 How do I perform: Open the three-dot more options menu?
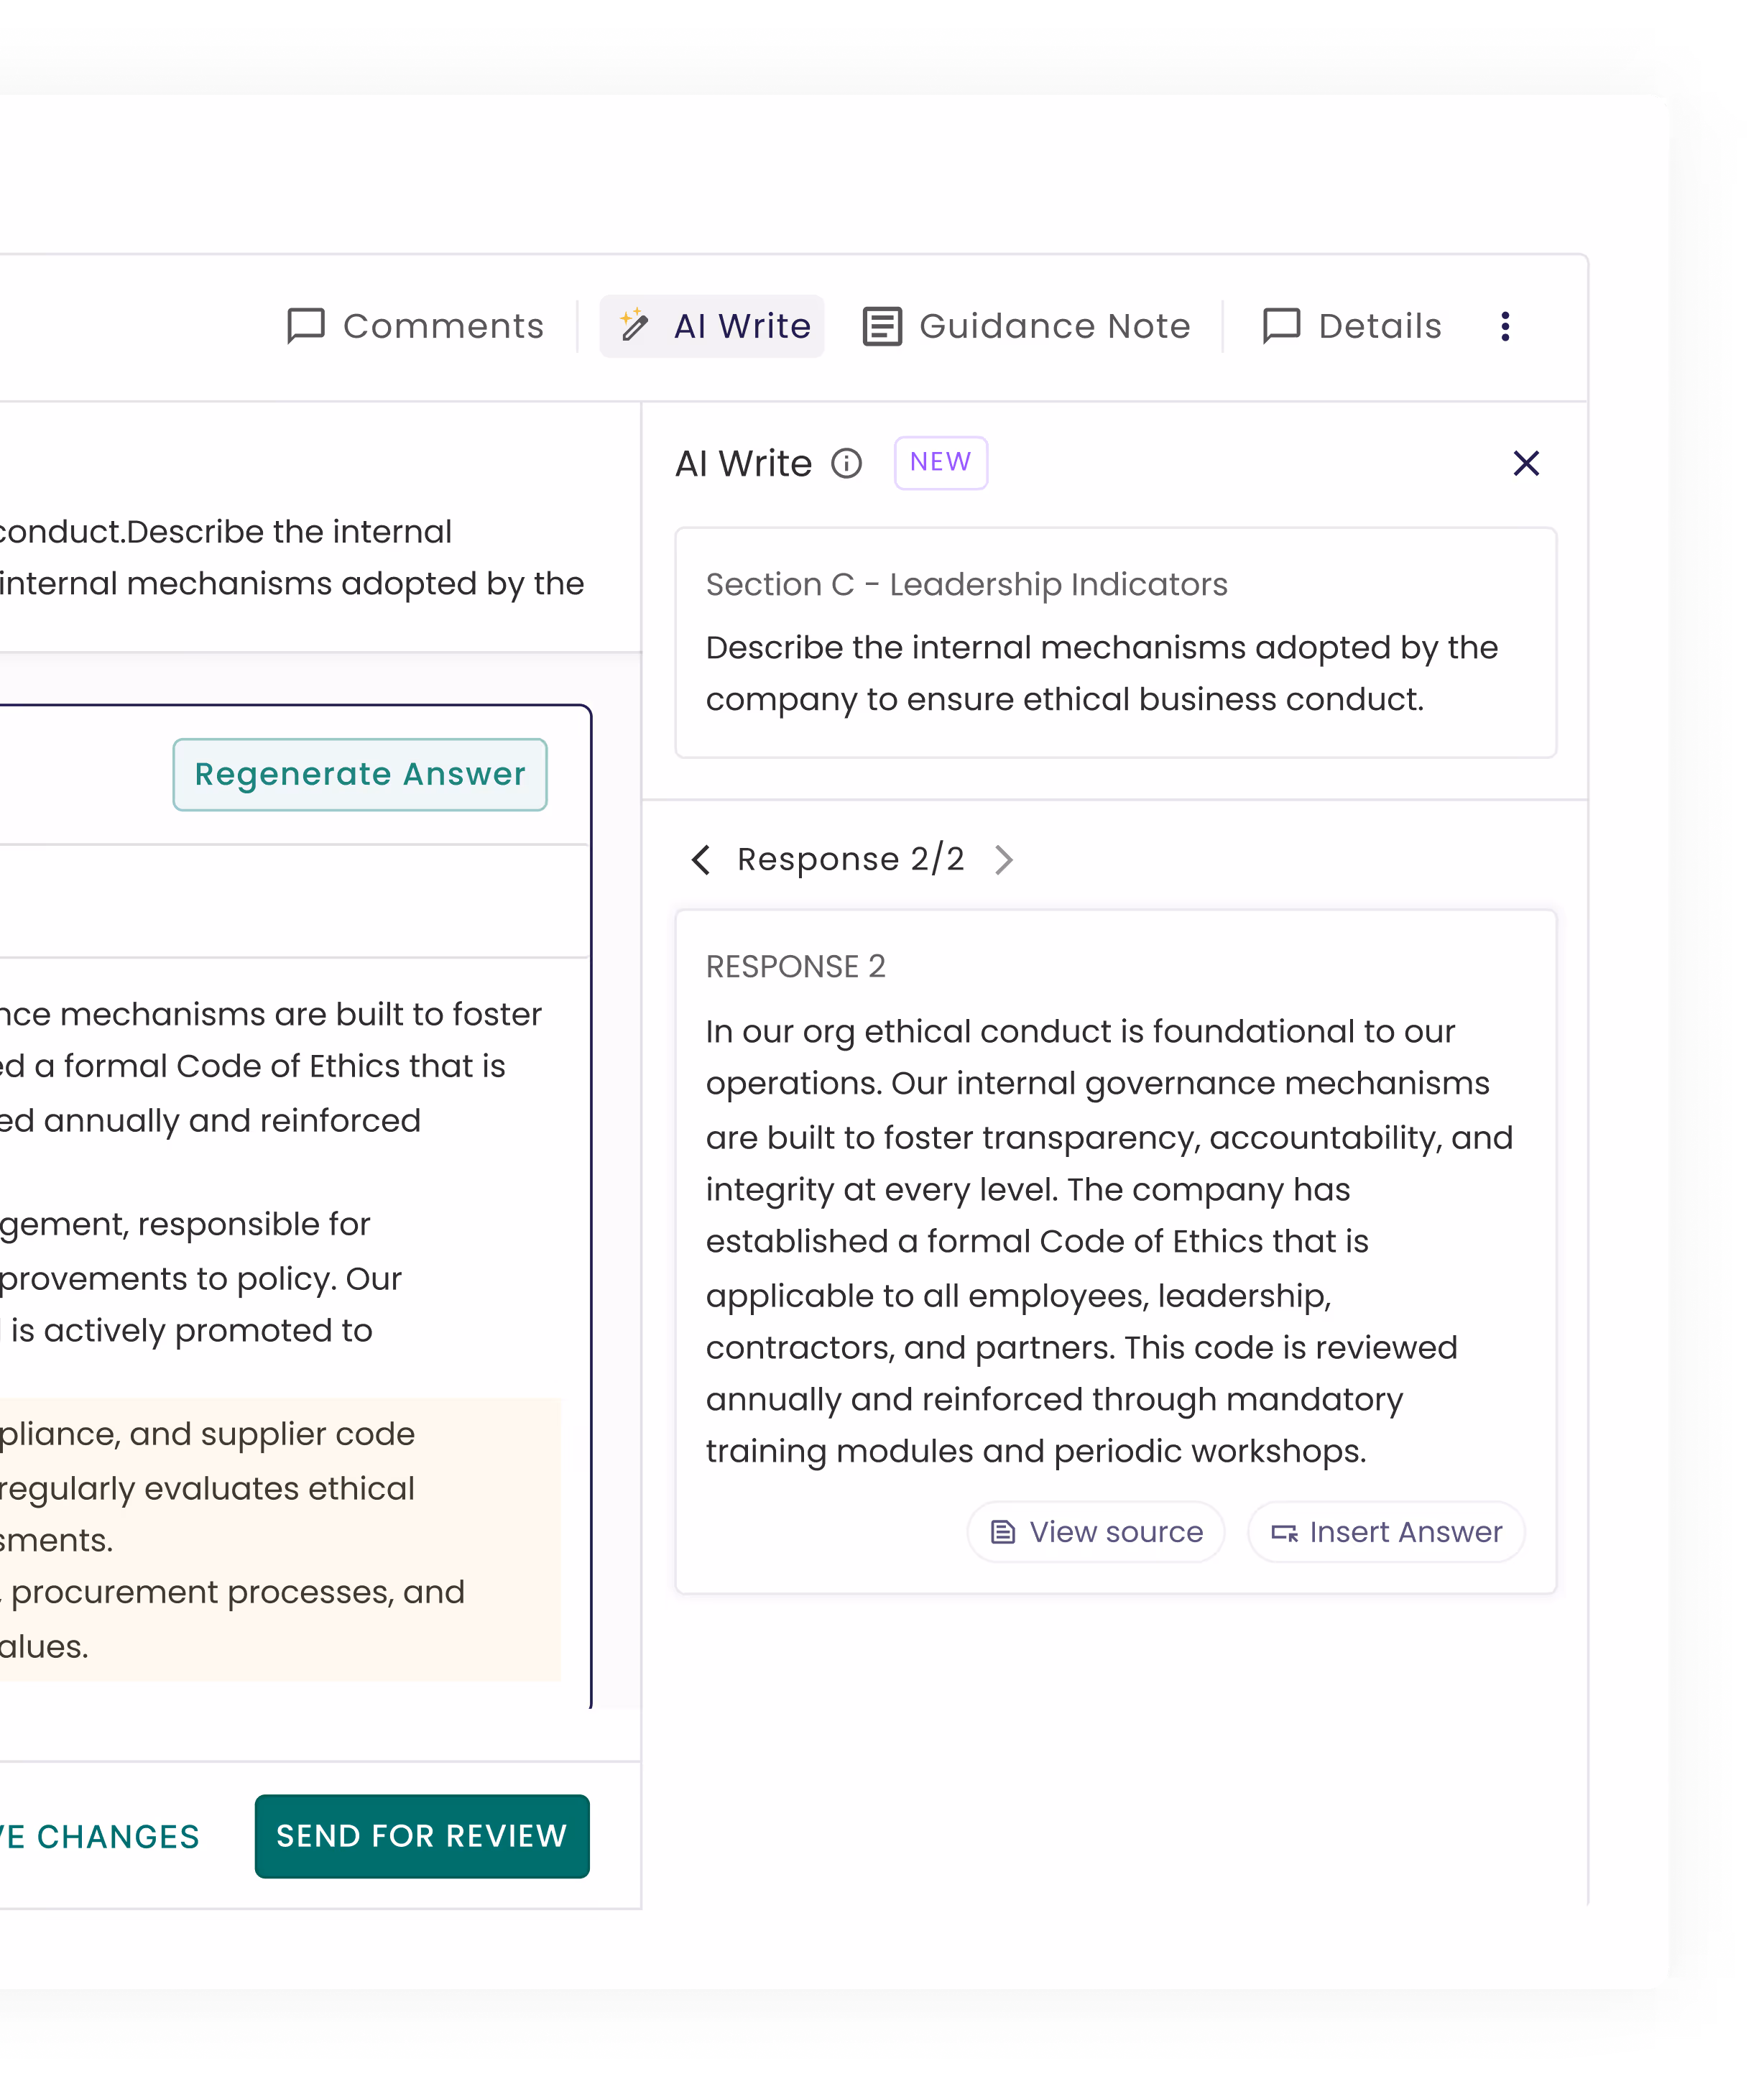click(x=1505, y=326)
